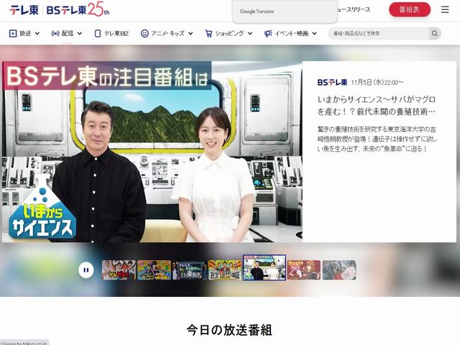Open the いまからサイエンス program title link
The height and width of the screenshot is (345, 460).
tap(377, 106)
